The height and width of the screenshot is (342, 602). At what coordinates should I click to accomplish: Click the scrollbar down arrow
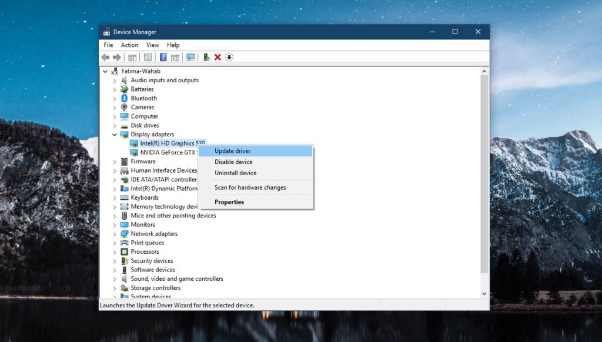pyautogui.click(x=484, y=293)
